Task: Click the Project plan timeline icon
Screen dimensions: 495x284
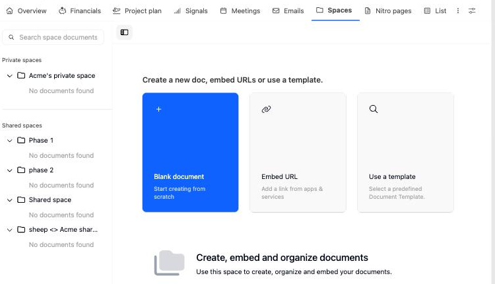Action: pos(116,11)
